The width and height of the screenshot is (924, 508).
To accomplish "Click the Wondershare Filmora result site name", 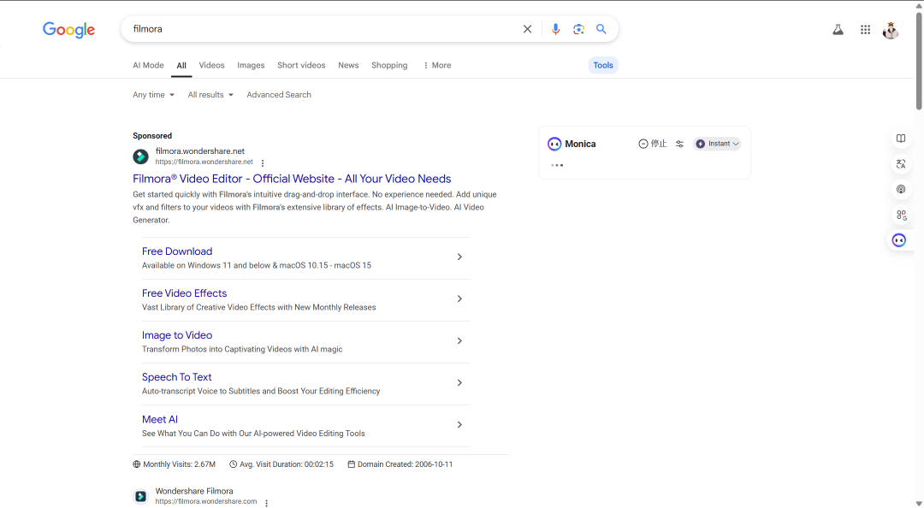I will [x=194, y=491].
